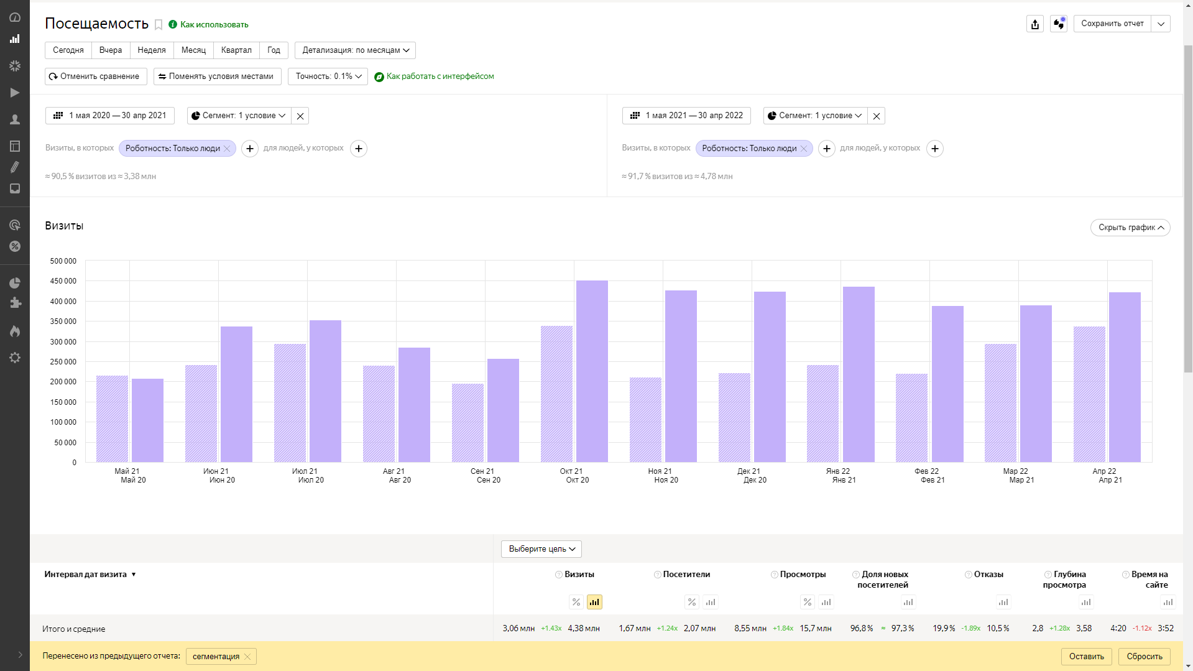Click Отменить сравнение button

pos(96,76)
